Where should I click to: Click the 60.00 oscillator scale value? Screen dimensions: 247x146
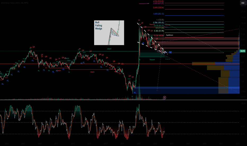point(243,119)
